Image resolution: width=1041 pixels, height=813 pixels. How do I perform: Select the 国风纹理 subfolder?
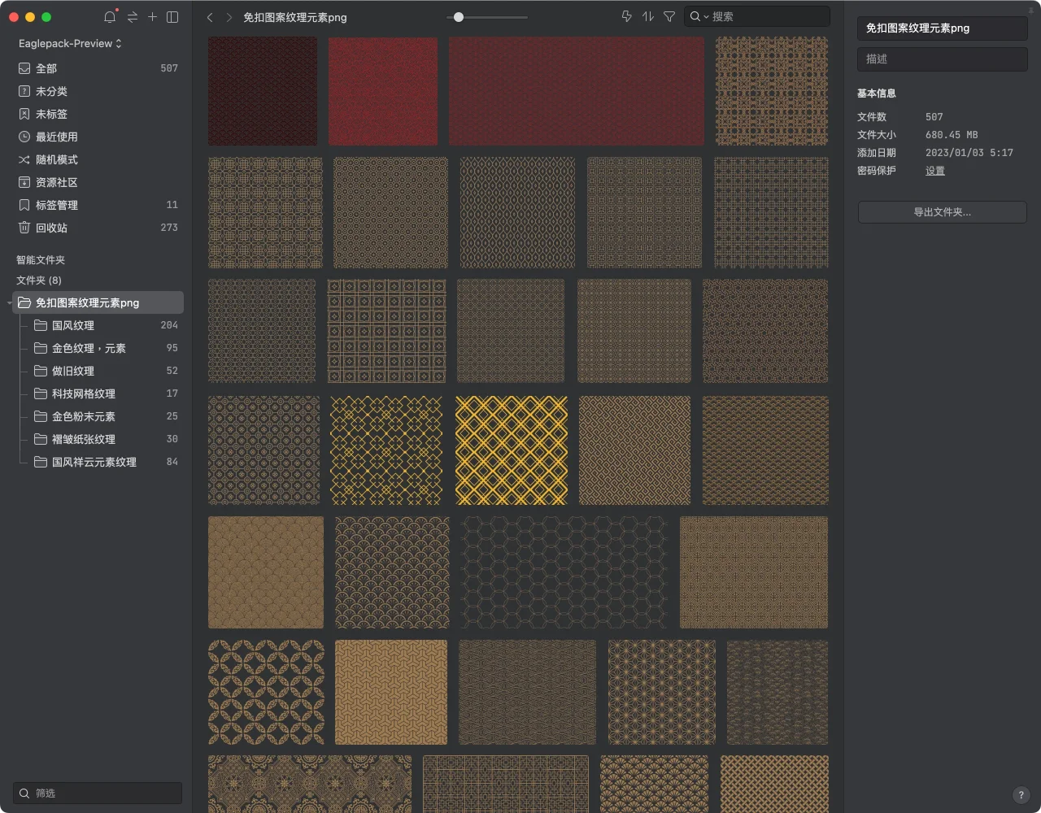point(73,326)
